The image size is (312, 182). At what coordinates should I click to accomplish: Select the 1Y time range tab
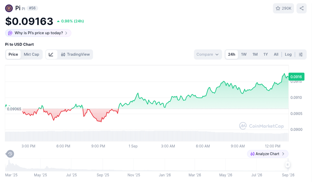[x=266, y=54]
